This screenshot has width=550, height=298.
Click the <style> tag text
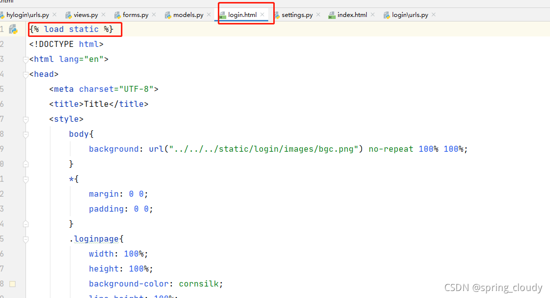click(66, 119)
